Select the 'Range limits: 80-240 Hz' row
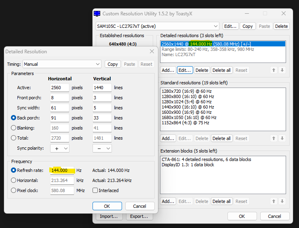 [x=223, y=49]
